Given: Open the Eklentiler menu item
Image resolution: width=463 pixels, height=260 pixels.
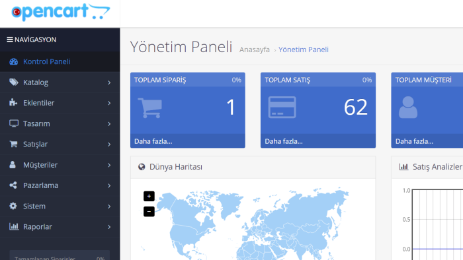Looking at the screenshot, I should tap(60, 103).
